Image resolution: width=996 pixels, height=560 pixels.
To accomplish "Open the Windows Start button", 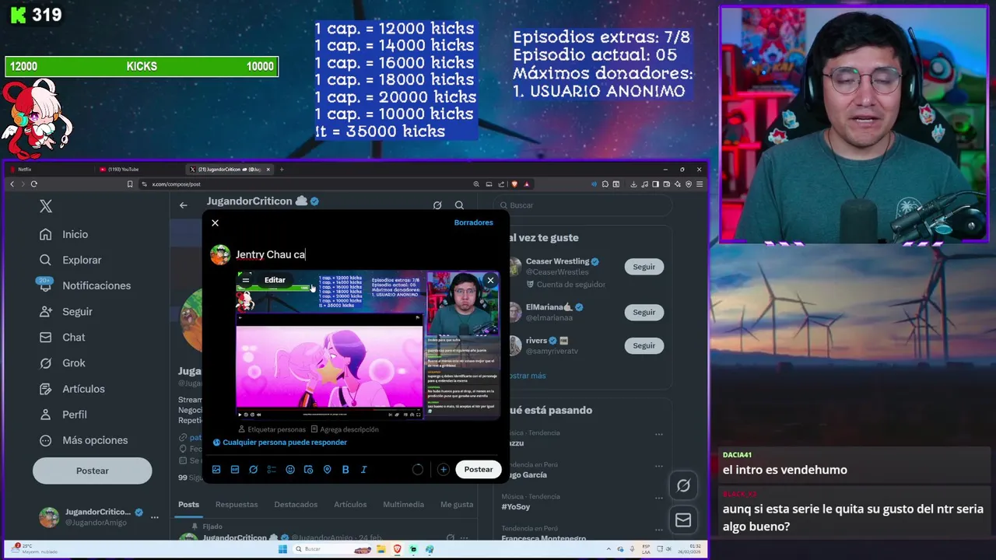I will point(282,549).
